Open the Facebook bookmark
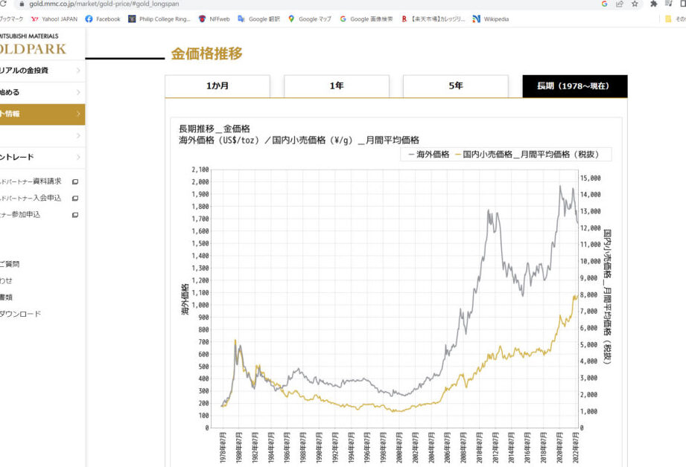The height and width of the screenshot is (467, 686). coord(103,19)
